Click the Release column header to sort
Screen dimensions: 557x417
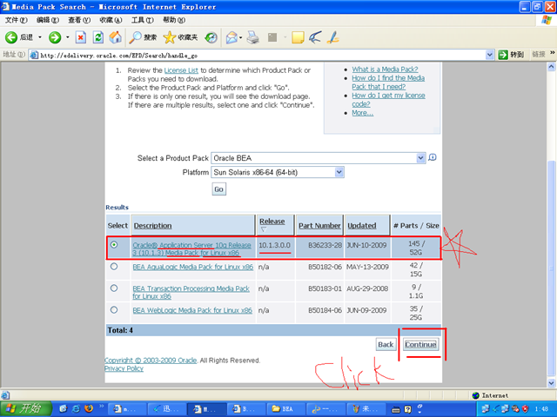point(272,222)
